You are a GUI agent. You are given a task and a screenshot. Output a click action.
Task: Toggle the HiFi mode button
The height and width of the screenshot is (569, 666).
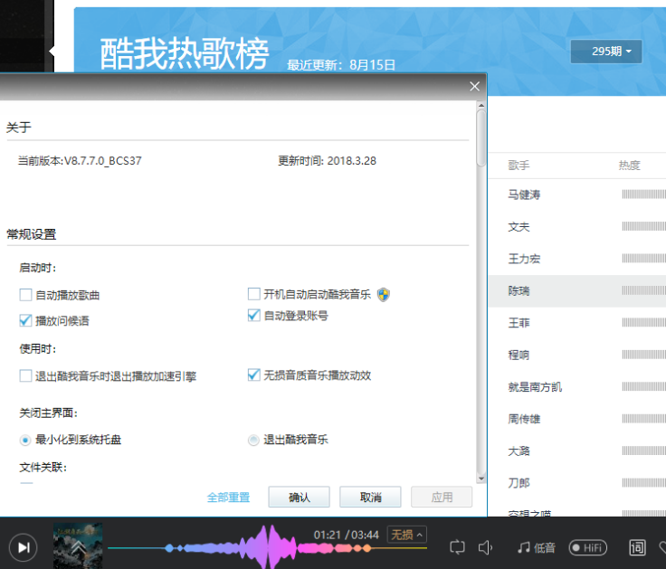[x=587, y=547]
